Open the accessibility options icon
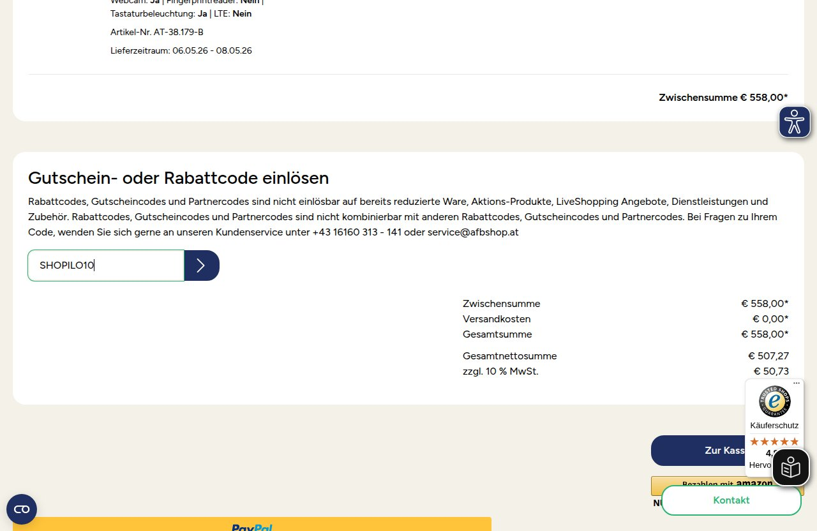 [x=794, y=122]
